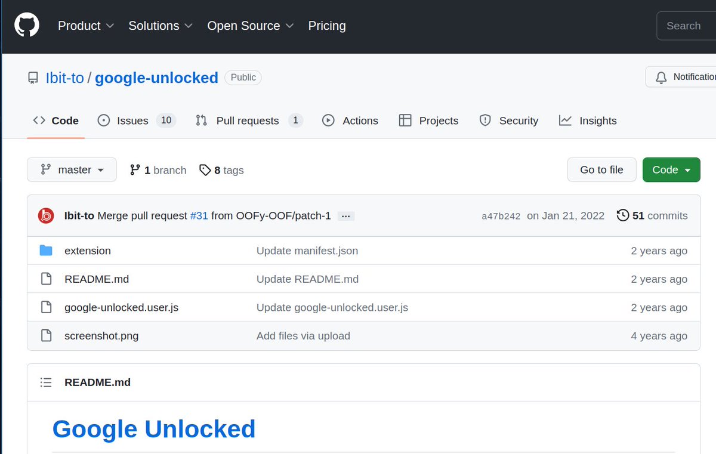
Task: Open the Update google-unlocked.user.js commit message
Action: 332,308
